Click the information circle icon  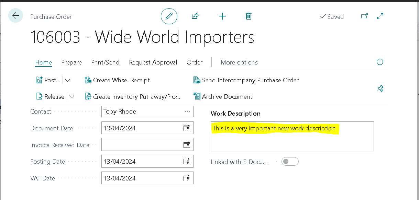(x=380, y=62)
